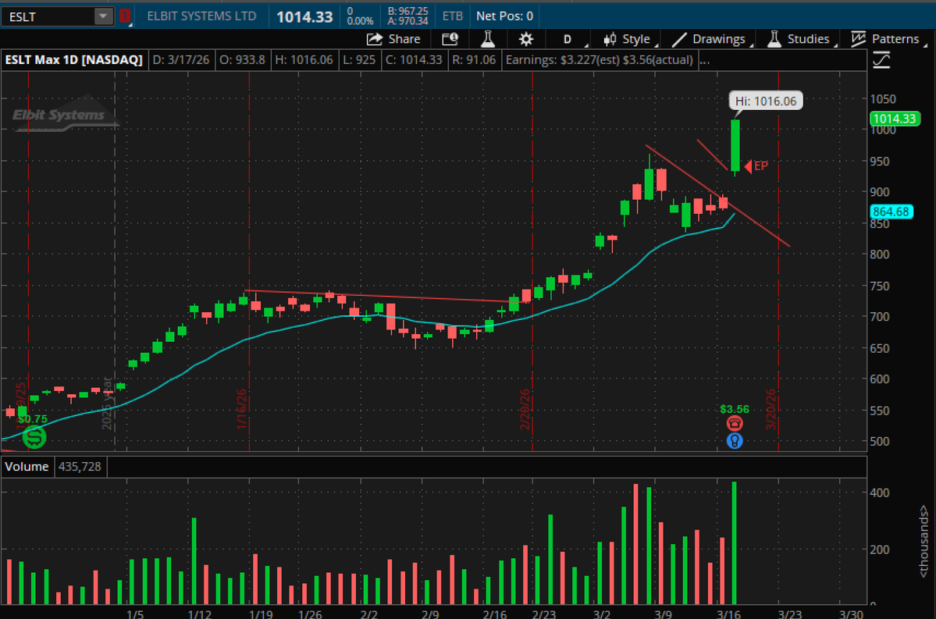The width and height of the screenshot is (936, 619).
Task: Click the B: 967.25 bid value
Action: [x=407, y=12]
